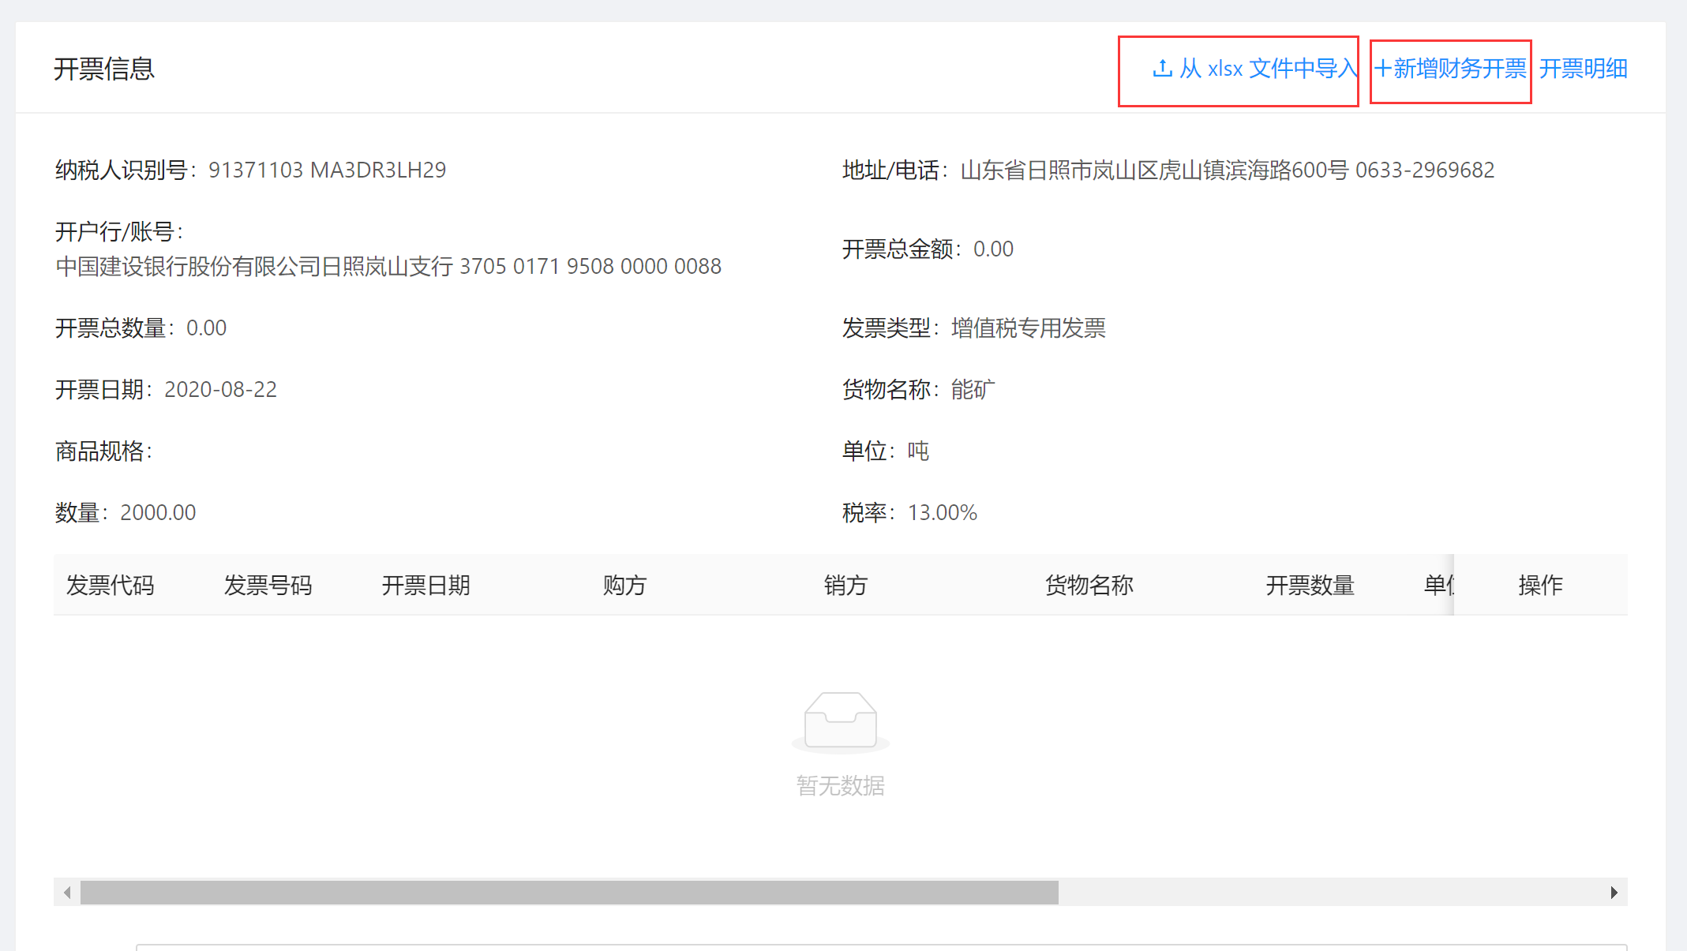The height and width of the screenshot is (951, 1687).
Task: Click the 货物名称 table column header
Action: click(1089, 585)
